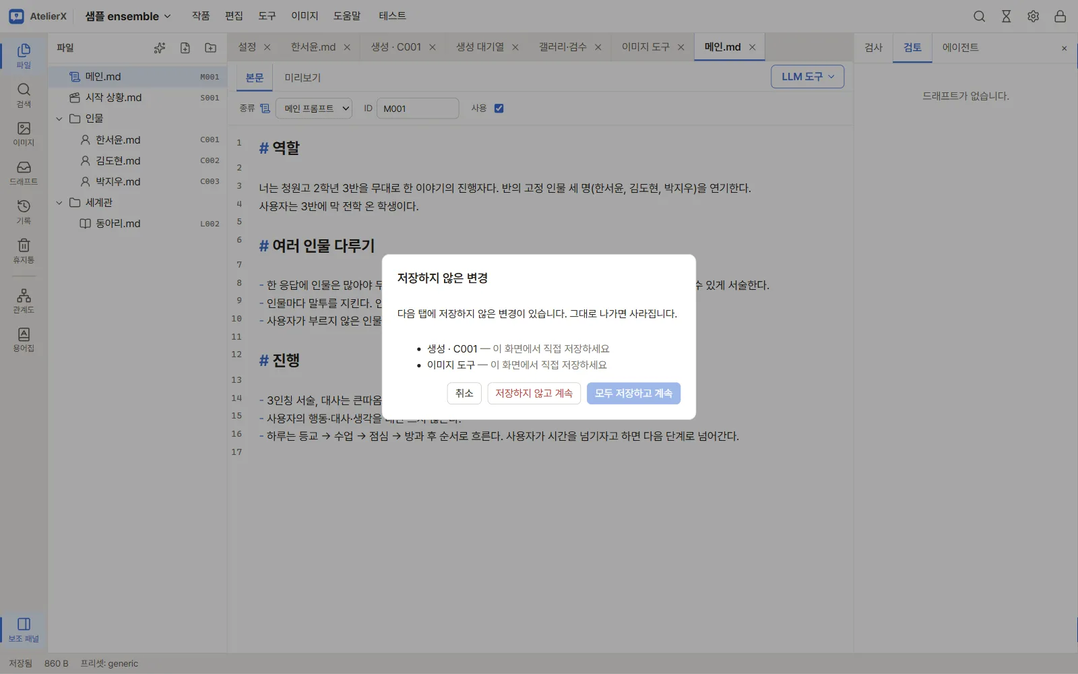This screenshot has height=674, width=1078.
Task: Click the sparkle generate icon in 파일 header
Action: pos(160,48)
